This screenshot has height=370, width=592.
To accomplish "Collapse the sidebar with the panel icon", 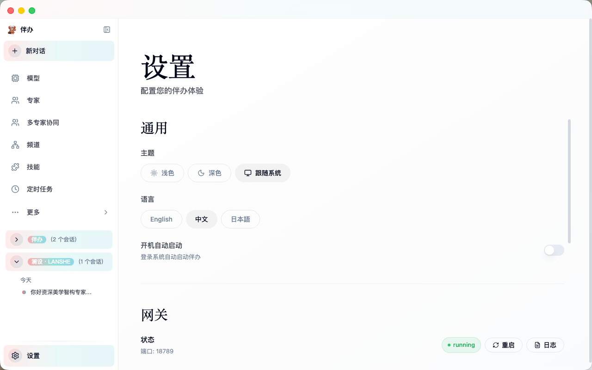I will pyautogui.click(x=107, y=30).
